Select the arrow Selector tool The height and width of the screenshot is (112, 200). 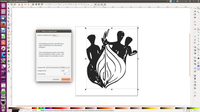(8, 8)
